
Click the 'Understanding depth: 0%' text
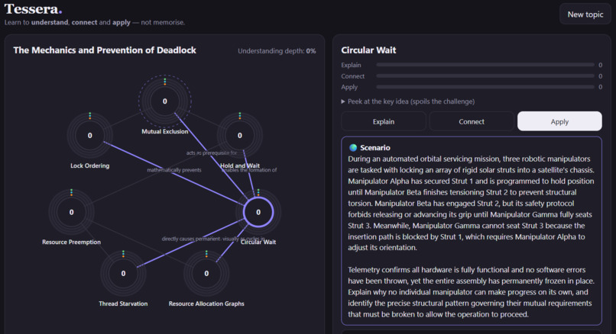[277, 51]
